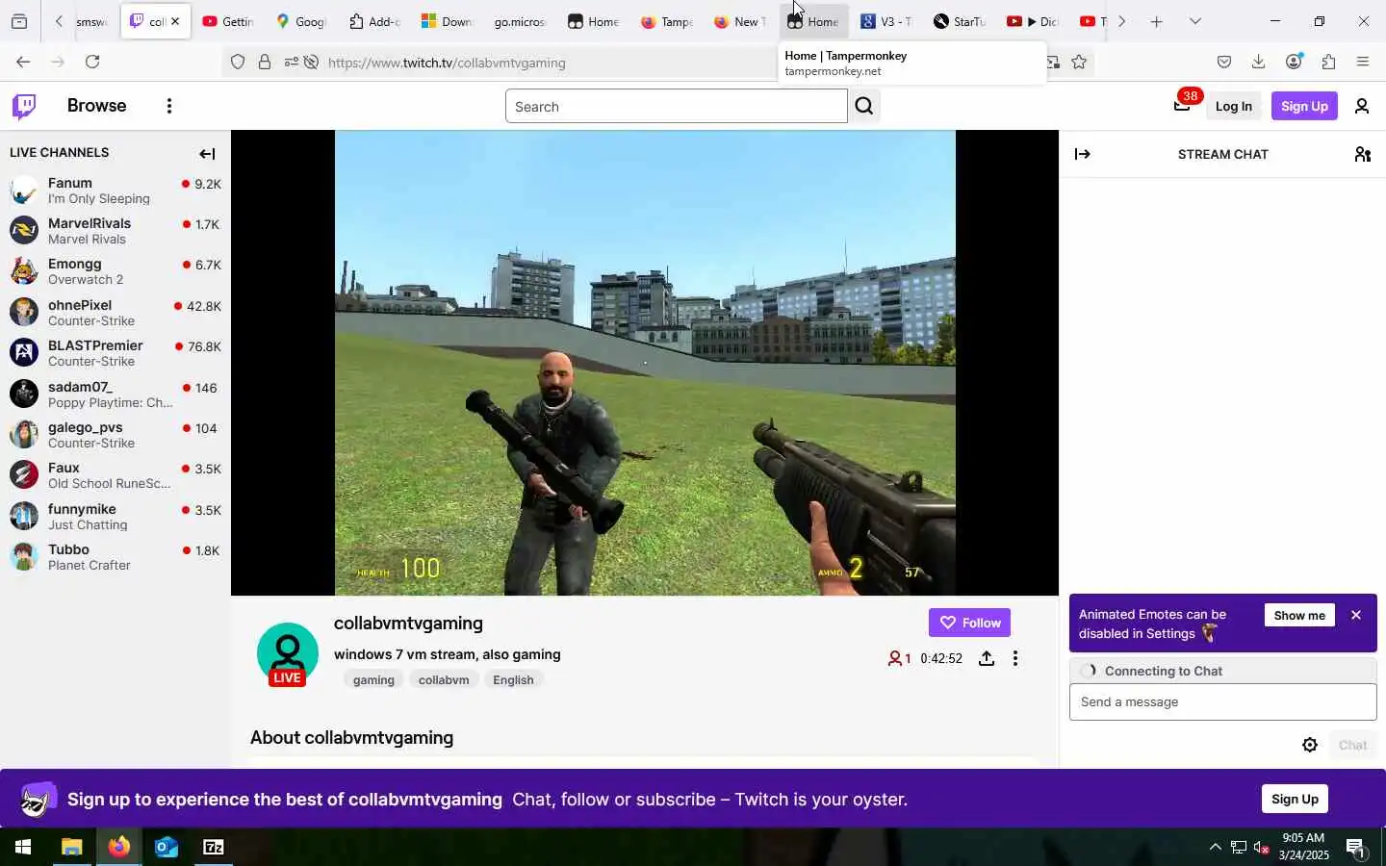1386x866 pixels.
Task: Go back with the browser back arrow
Action: [23, 62]
